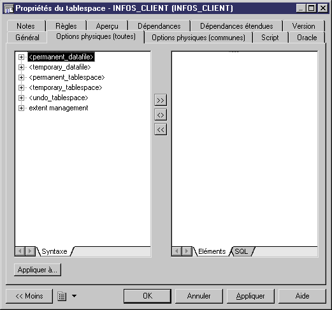The image size is (332, 310).
Task: Click the add (>>) transfer button
Action: point(161,100)
